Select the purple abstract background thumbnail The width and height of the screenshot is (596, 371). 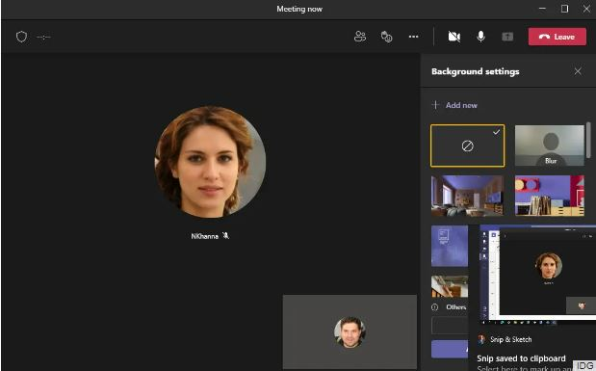click(x=450, y=246)
